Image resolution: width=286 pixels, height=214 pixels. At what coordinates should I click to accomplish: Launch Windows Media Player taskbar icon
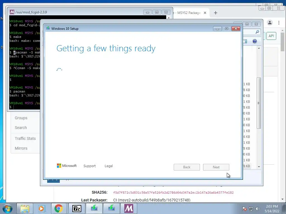coord(42,208)
